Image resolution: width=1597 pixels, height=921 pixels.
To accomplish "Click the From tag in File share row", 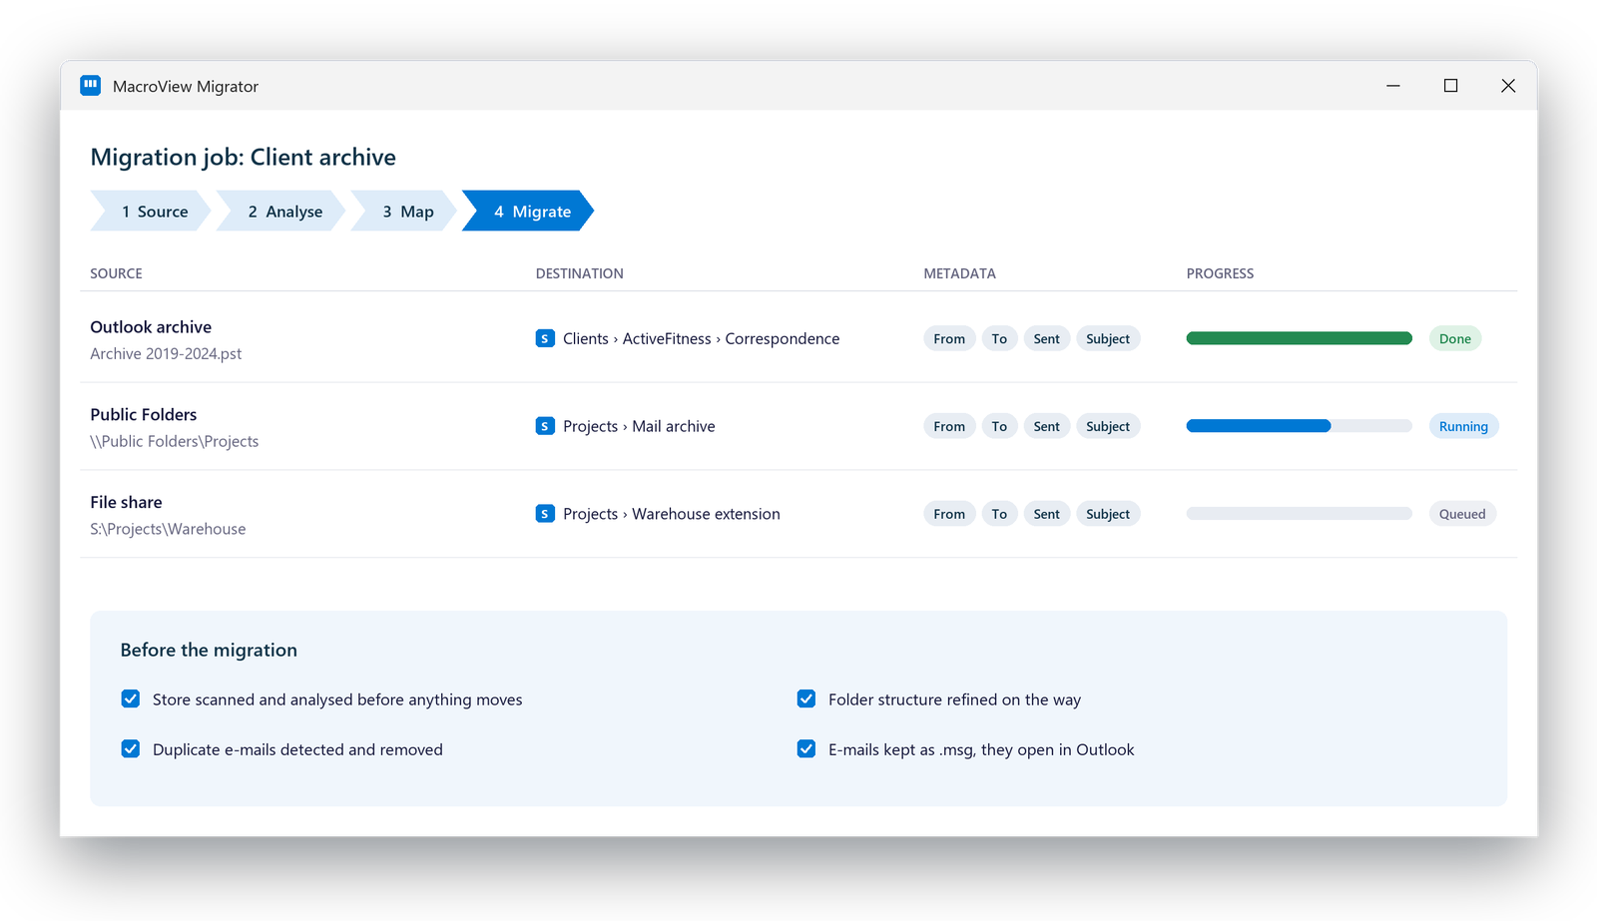I will coord(949,514).
